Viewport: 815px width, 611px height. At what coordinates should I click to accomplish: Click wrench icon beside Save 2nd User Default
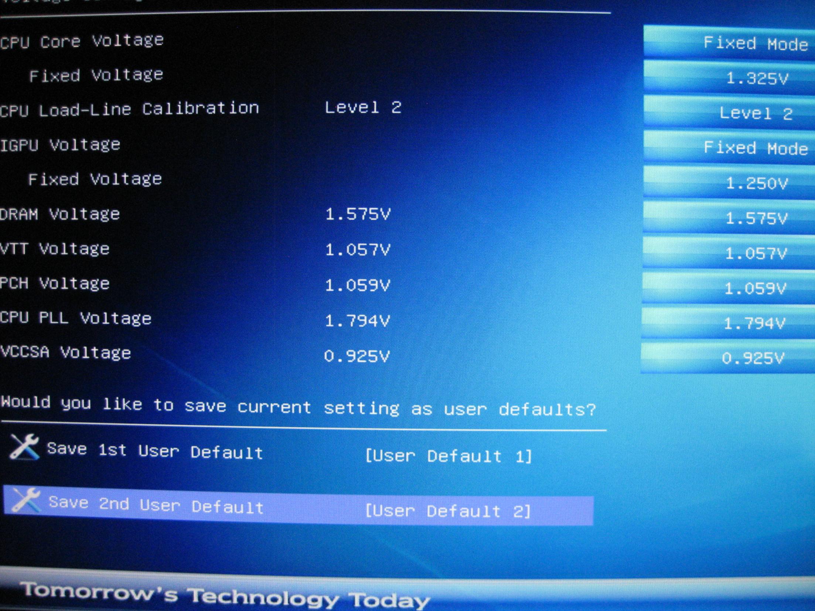pos(25,500)
